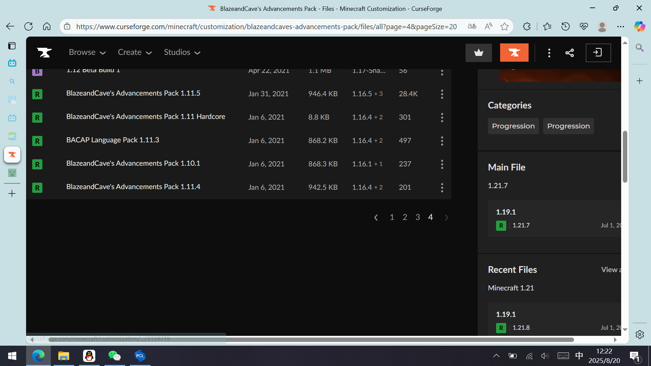Open options menu for Advancements Pack 1.11.5

[x=442, y=94]
